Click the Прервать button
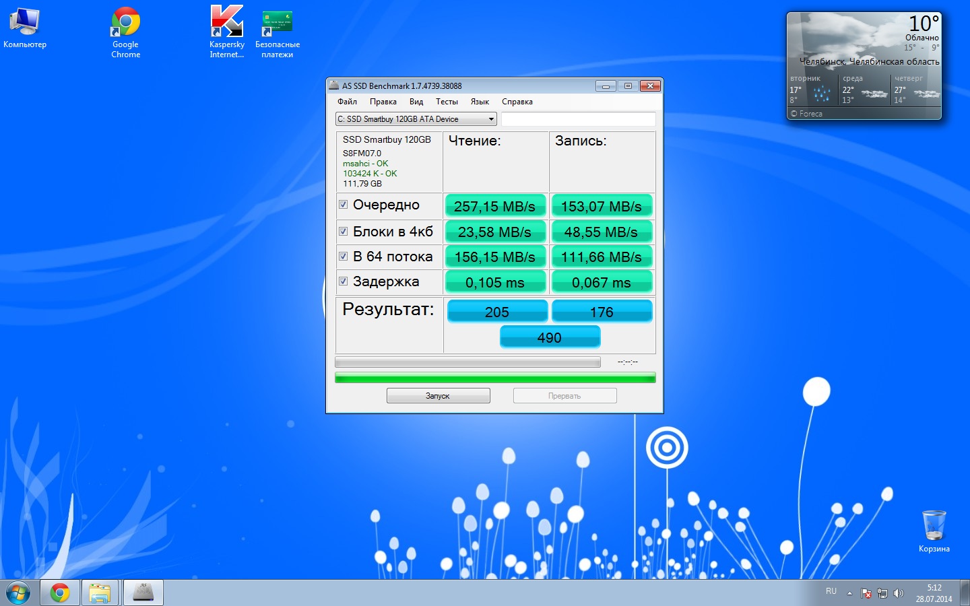Viewport: 970px width, 606px height. [564, 396]
